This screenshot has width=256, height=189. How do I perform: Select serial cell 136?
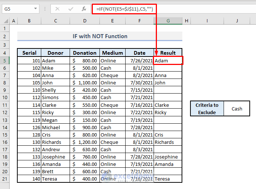(29, 164)
